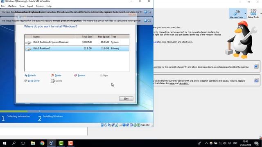This screenshot has height=147, width=262.
Task: Open the Windows Start menu
Action: coord(5,143)
